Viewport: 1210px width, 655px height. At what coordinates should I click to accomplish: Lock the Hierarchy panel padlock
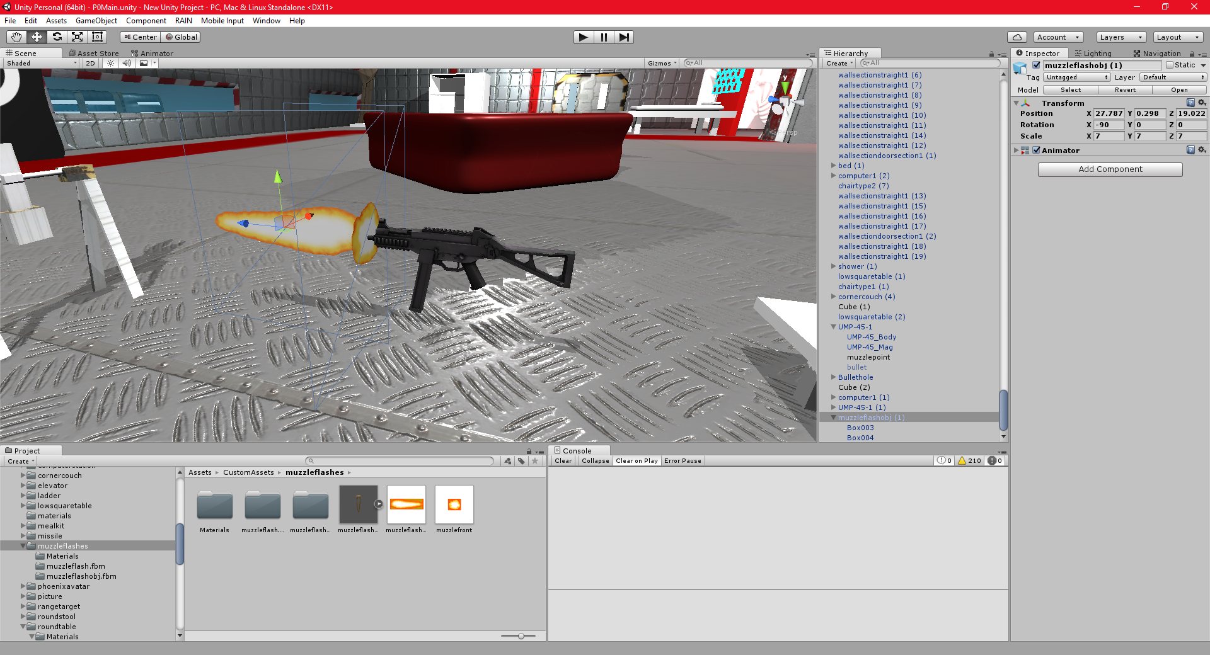click(991, 54)
